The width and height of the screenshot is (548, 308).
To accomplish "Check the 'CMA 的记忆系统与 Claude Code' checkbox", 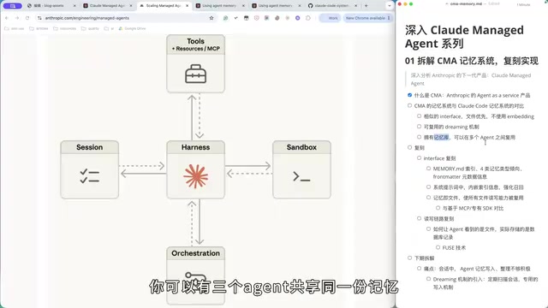I will pyautogui.click(x=409, y=105).
